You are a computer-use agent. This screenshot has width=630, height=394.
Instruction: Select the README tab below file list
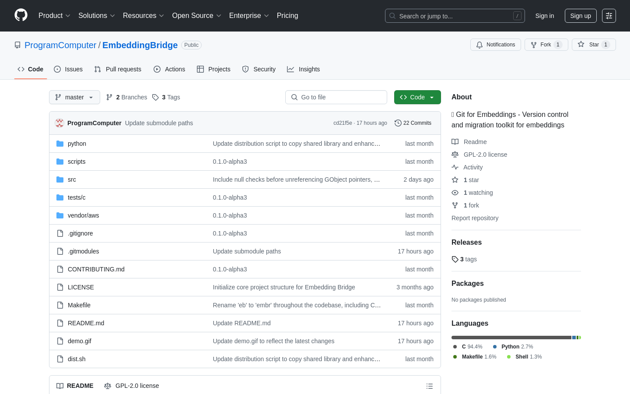tap(75, 386)
